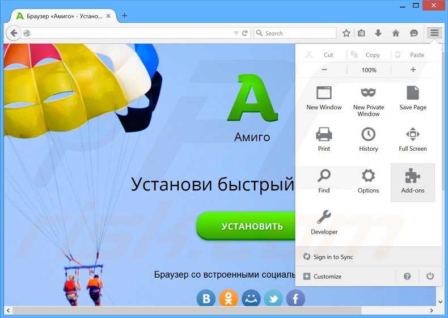Open Firefox Options
The height and width of the screenshot is (318, 448).
368,181
